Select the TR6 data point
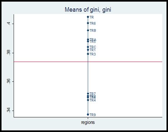The height and width of the screenshot is (132, 168). (88, 23)
